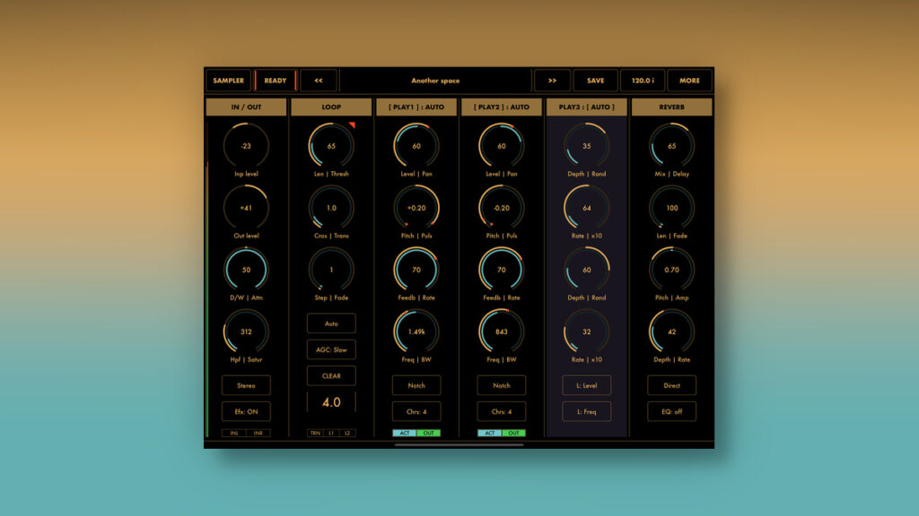Click PLAY2 Feedb | Rate knob
This screenshot has height=516, width=919.
tap(502, 270)
